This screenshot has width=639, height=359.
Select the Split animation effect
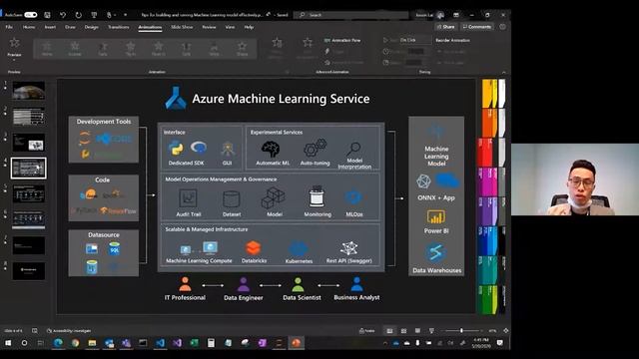(187, 49)
